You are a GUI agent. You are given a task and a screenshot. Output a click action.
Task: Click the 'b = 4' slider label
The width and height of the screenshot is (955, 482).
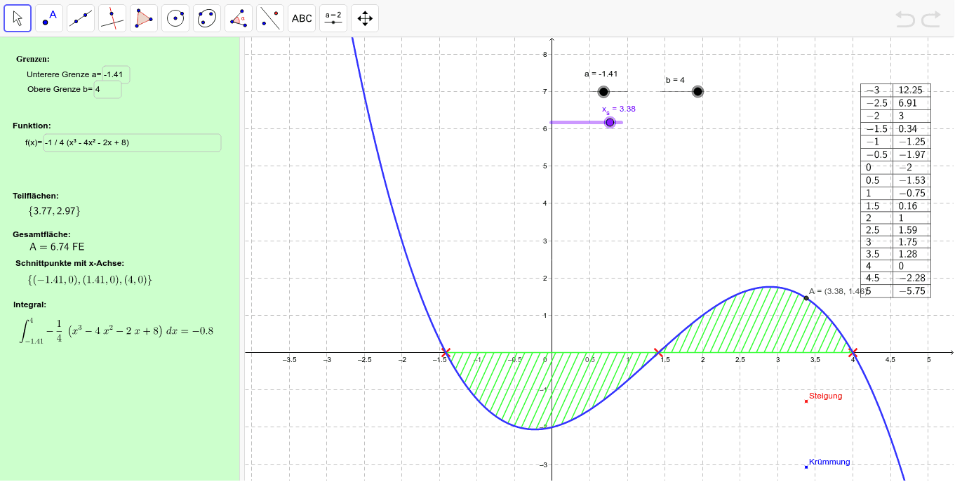pyautogui.click(x=675, y=80)
